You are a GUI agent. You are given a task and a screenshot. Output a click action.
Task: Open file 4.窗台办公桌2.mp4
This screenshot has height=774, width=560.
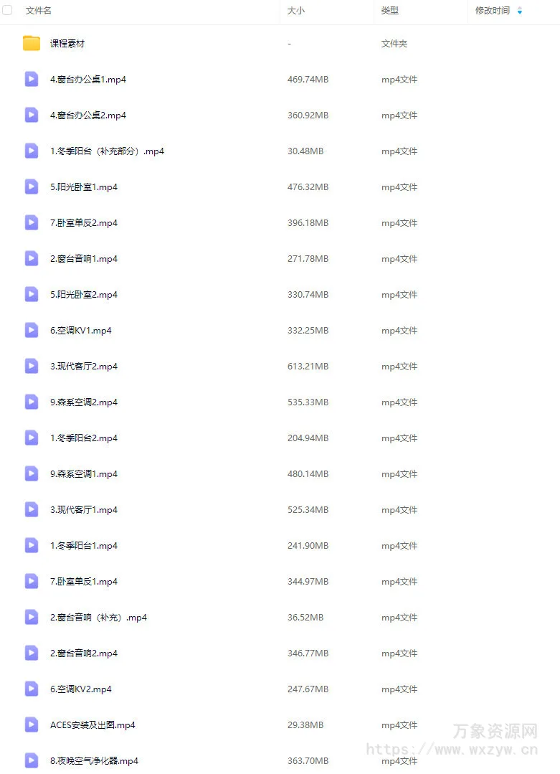(x=87, y=115)
